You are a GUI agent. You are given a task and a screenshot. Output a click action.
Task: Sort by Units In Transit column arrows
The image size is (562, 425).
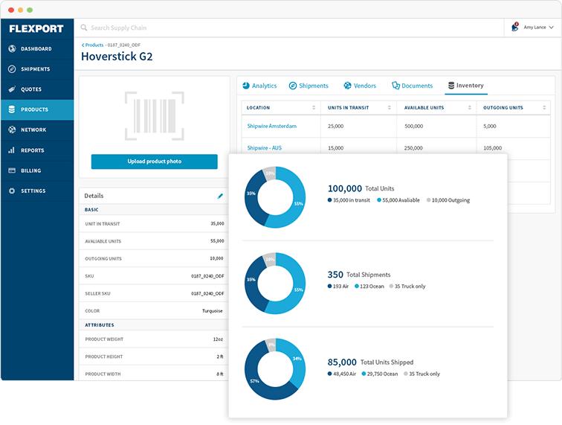(390, 108)
